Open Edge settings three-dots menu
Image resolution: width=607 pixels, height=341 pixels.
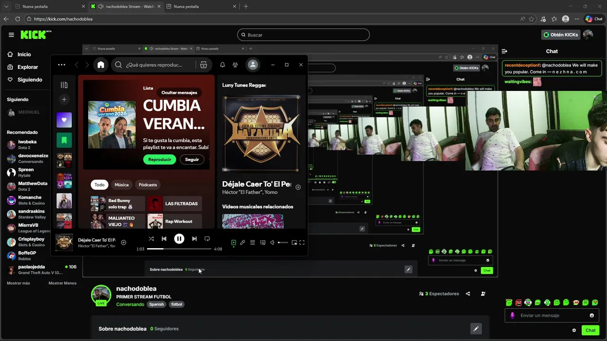pos(576,19)
